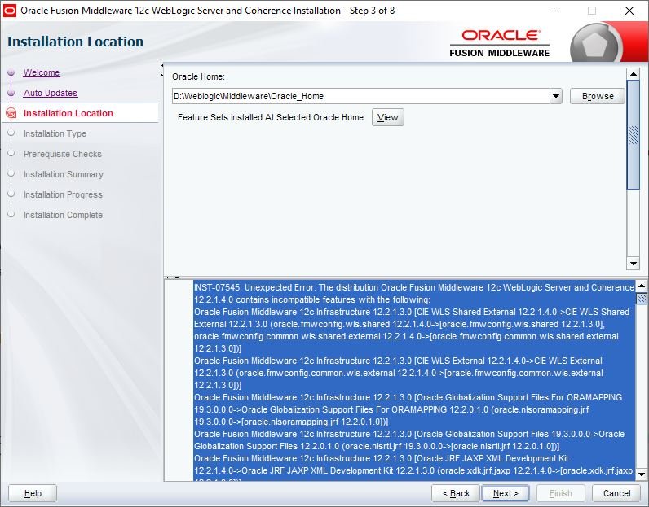This screenshot has width=649, height=507.
Task: Go back with the Back button
Action: coord(456,493)
